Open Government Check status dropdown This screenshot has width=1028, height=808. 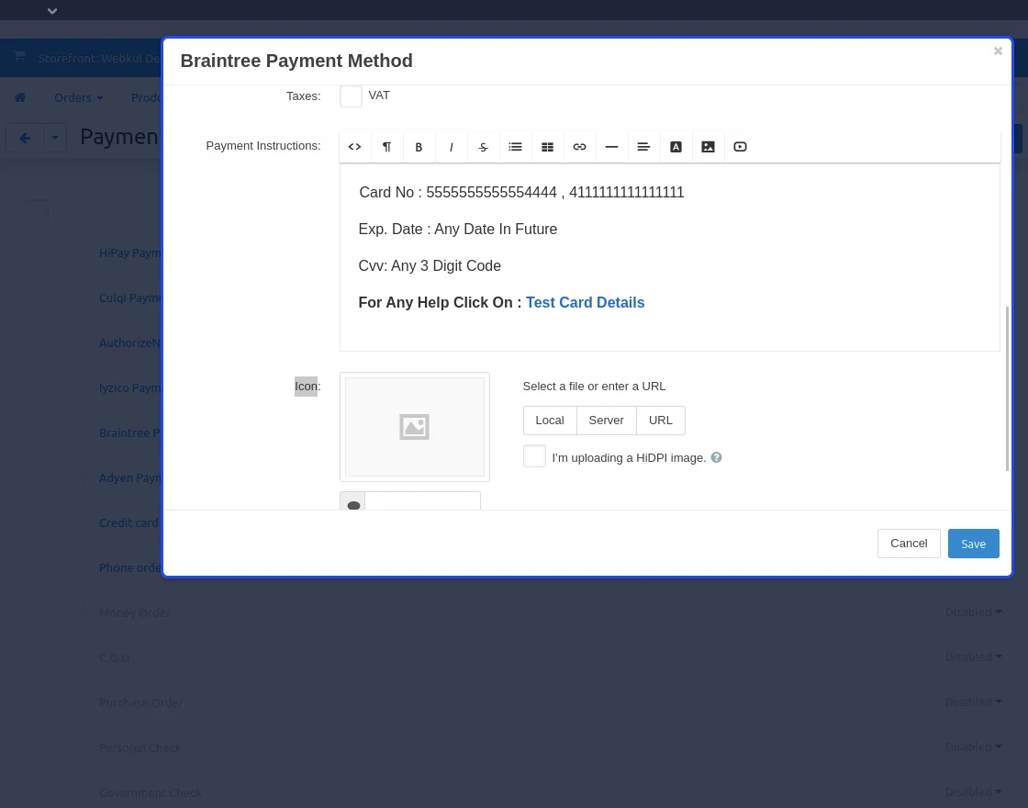(973, 792)
